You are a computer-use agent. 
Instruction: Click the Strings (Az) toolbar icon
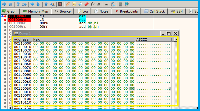[x=107, y=4]
